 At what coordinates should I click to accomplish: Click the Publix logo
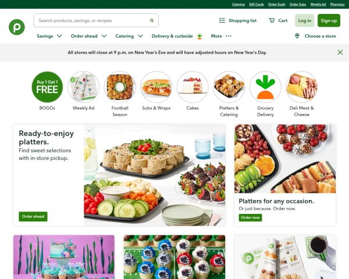coord(17,27)
